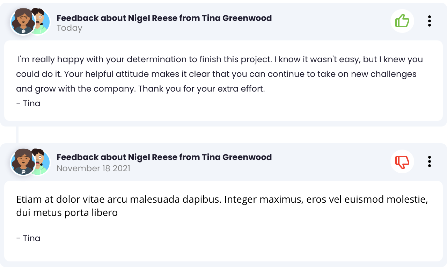This screenshot has width=447, height=267.
Task: Click the message beginning "Etiam at dolor"
Action: pyautogui.click(x=222, y=206)
